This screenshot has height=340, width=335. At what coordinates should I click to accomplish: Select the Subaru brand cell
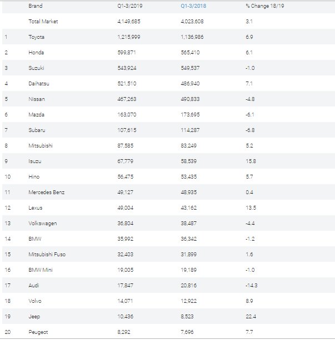coord(37,130)
